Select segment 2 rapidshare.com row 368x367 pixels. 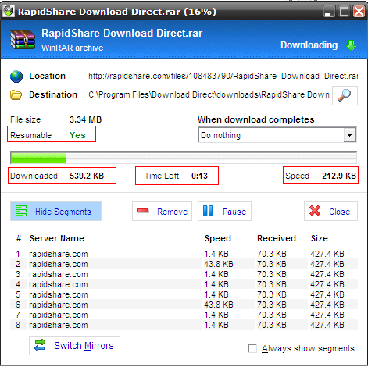click(x=184, y=264)
